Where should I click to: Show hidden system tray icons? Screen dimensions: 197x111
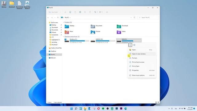point(169,109)
